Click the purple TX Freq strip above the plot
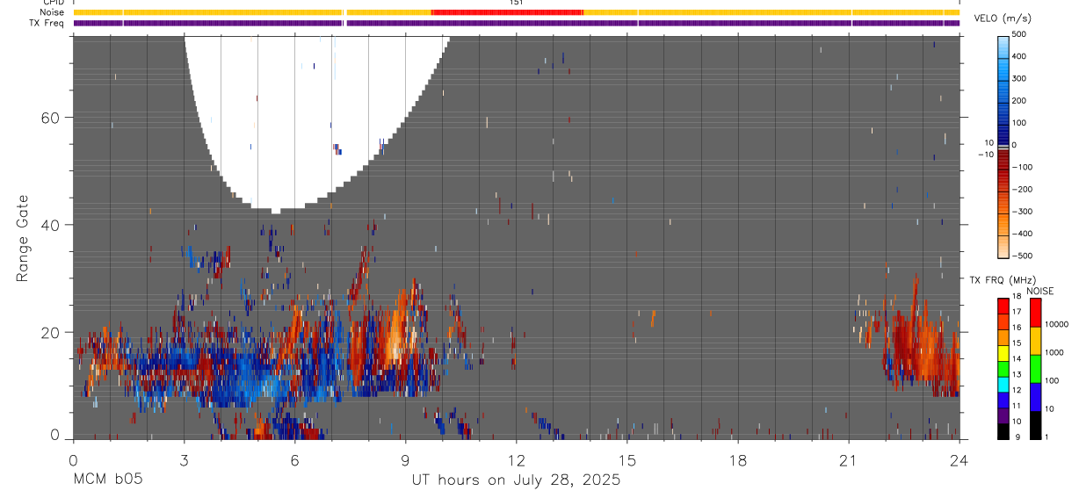 (x=517, y=23)
